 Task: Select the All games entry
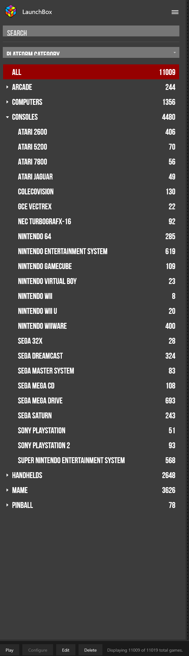point(91,72)
